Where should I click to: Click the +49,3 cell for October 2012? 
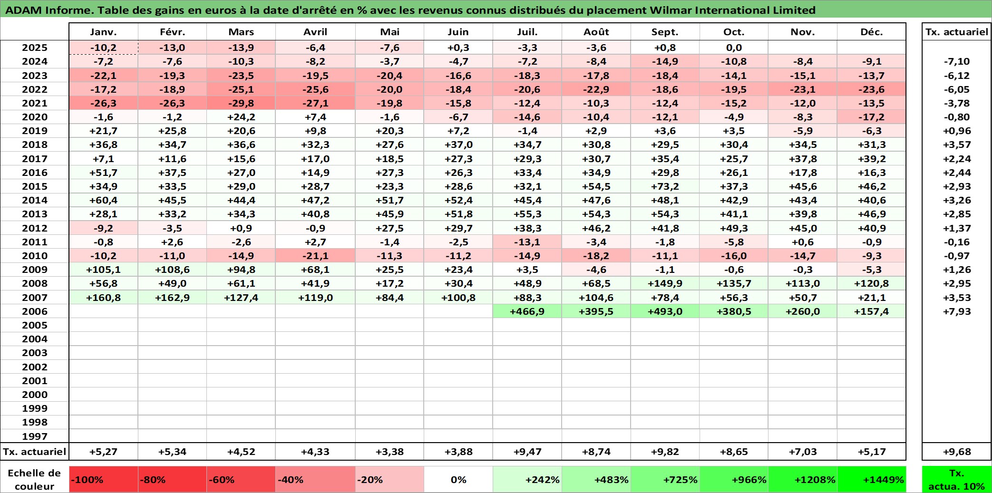click(x=734, y=228)
